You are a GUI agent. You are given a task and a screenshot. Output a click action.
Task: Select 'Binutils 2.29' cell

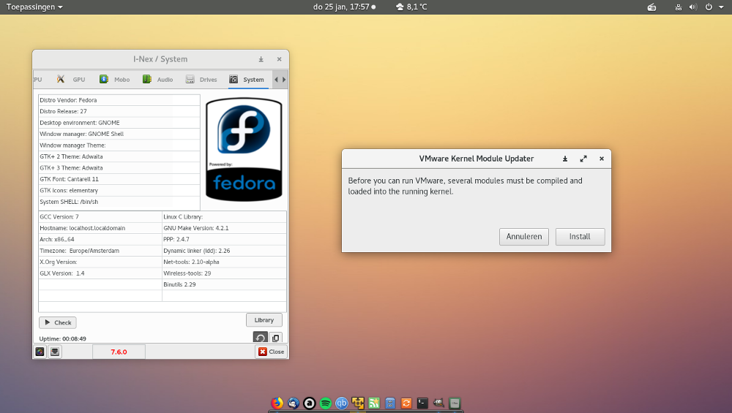pyautogui.click(x=224, y=284)
